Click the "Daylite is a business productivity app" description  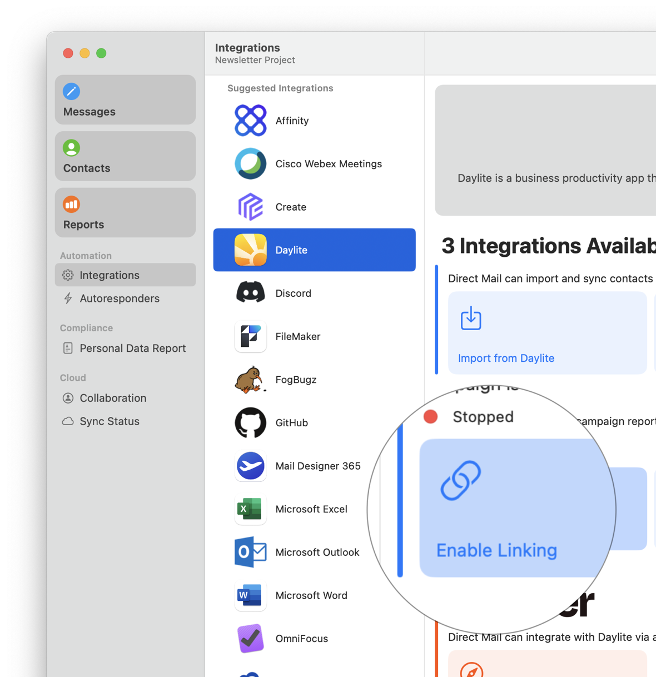[x=556, y=178]
